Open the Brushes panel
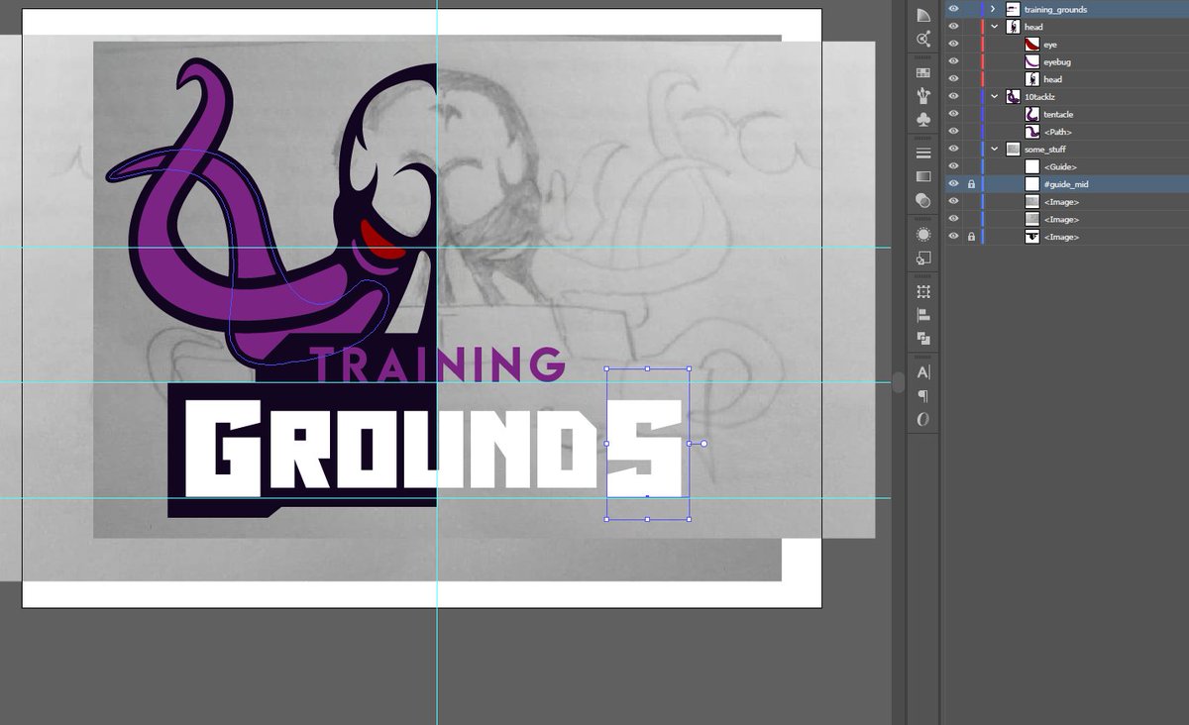The width and height of the screenshot is (1189, 725). [923, 96]
